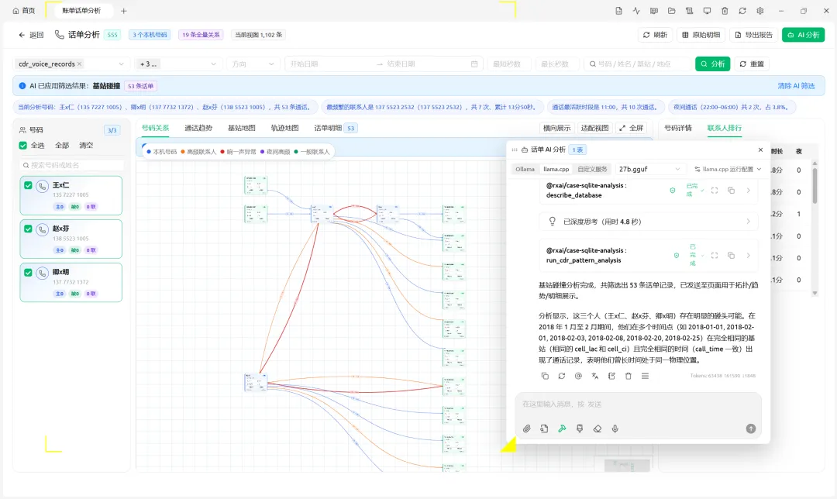
Task: Focus the 搜索号码或姓名 search field
Action: tap(71, 165)
